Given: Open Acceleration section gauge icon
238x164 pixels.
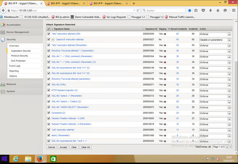Looking at the screenshot, I should (3, 25).
